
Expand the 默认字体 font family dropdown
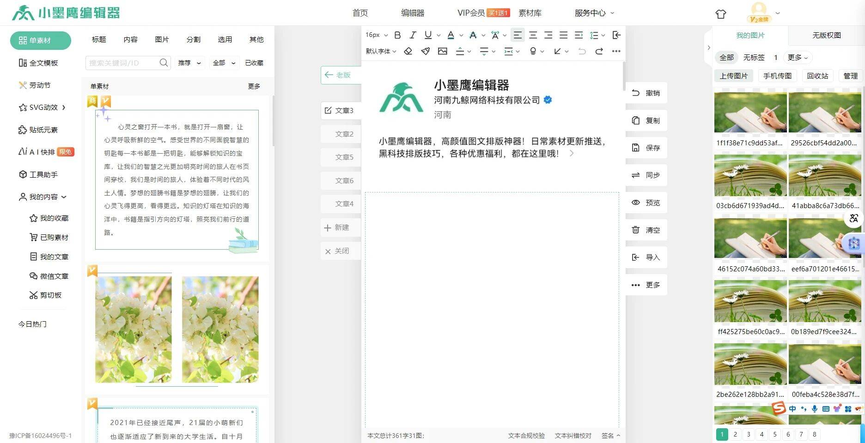click(x=381, y=51)
